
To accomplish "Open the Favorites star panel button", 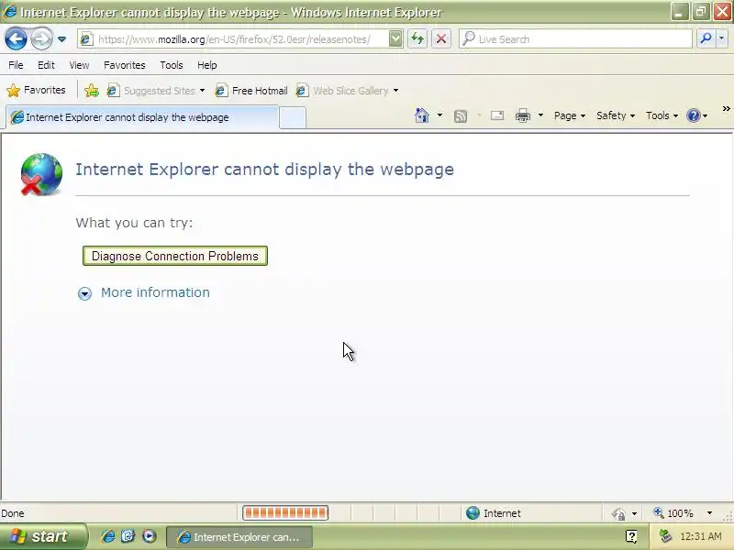I will pyautogui.click(x=36, y=90).
